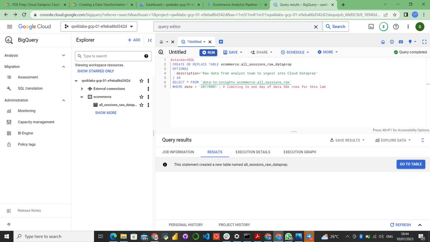The width and height of the screenshot is (430, 242).
Task: Create a new query tab with plus
Action: click(221, 42)
